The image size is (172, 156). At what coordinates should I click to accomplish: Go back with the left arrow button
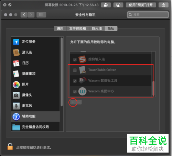pyautogui.click(x=24, y=15)
